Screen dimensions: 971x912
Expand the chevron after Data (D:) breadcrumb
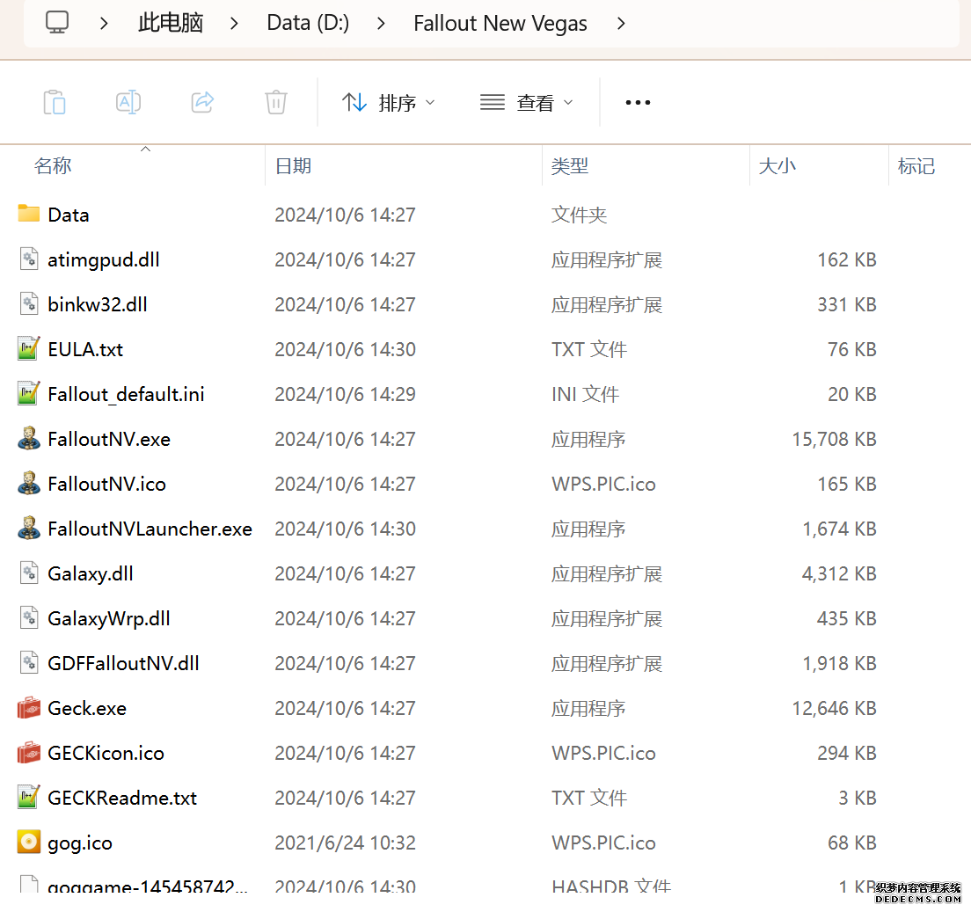[x=381, y=23]
